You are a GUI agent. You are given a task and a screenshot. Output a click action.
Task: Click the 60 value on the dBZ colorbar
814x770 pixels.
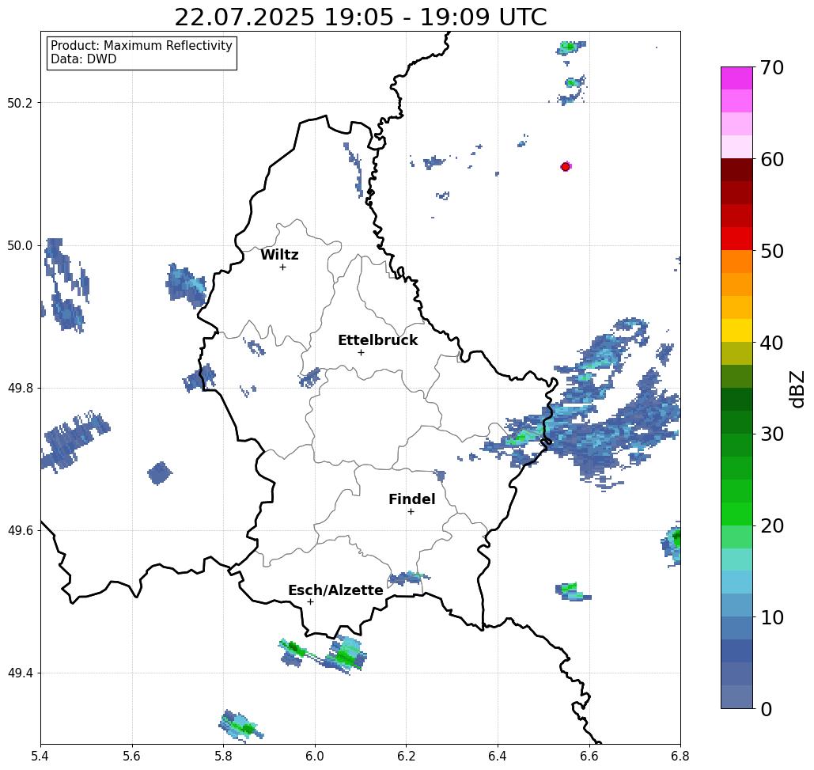(x=772, y=159)
